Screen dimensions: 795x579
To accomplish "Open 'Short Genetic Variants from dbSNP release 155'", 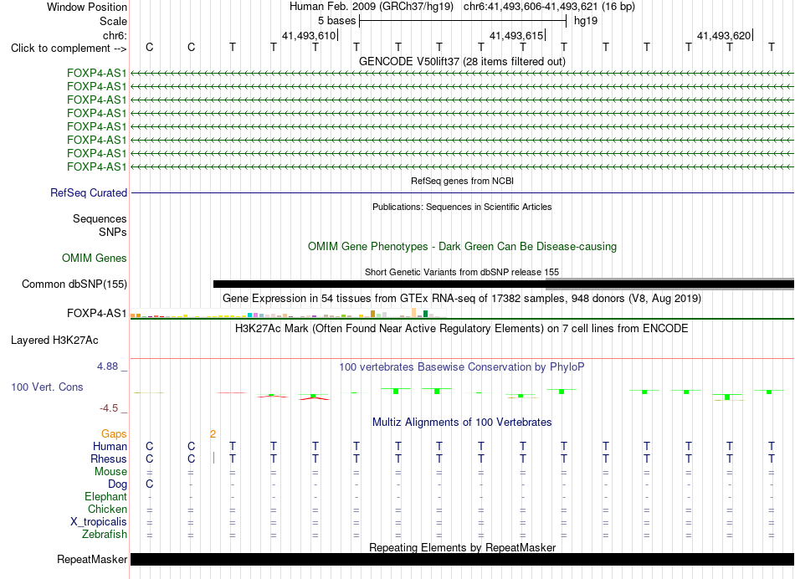I will point(462,272).
